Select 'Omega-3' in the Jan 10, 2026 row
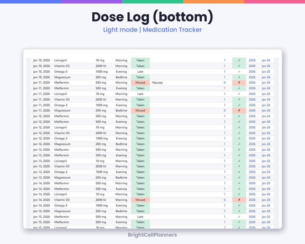Image resolution: width=305 pixels, height=244 pixels. pyautogui.click(x=61, y=71)
